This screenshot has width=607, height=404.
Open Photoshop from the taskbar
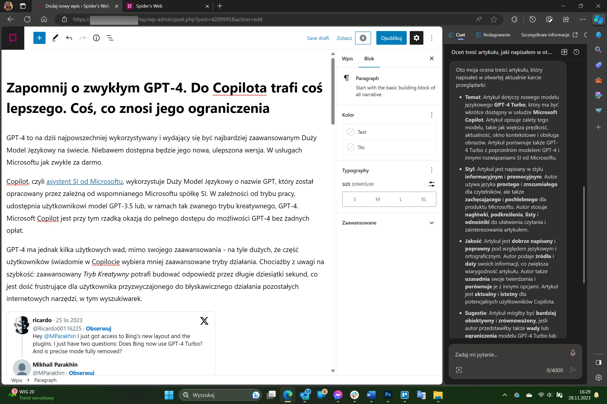(388, 395)
